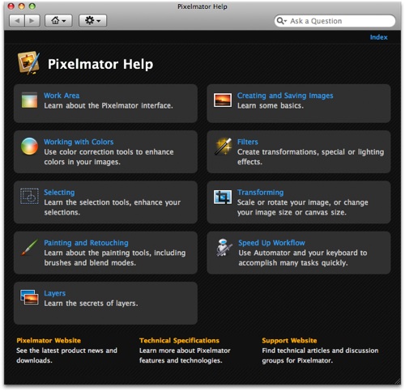Open the Painting and Retouching topic
Viewport: 405px width, 391px height.
[86, 243]
